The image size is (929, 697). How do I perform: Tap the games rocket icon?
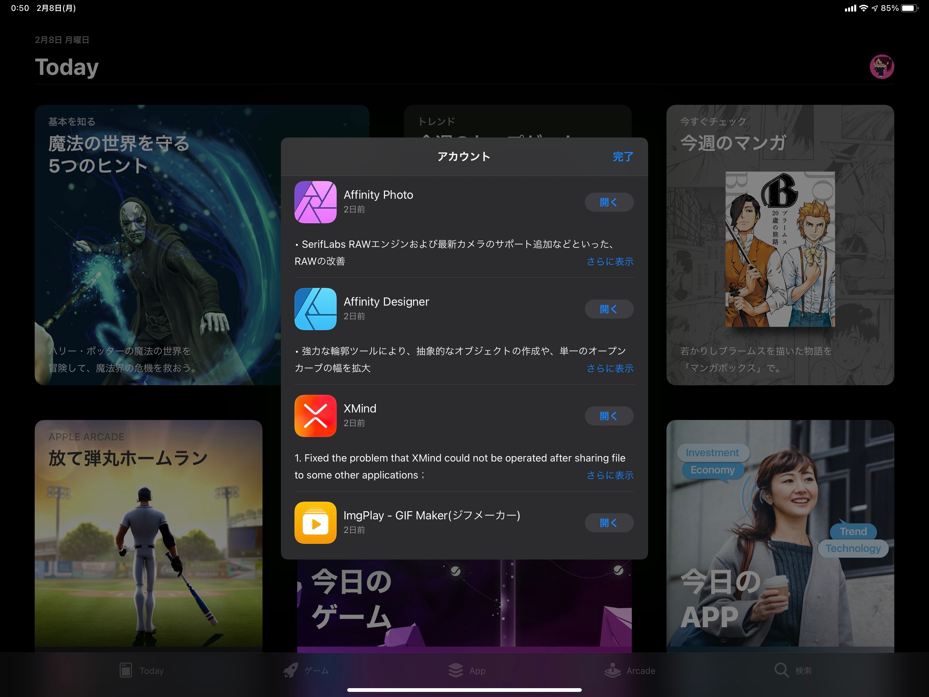click(x=291, y=670)
